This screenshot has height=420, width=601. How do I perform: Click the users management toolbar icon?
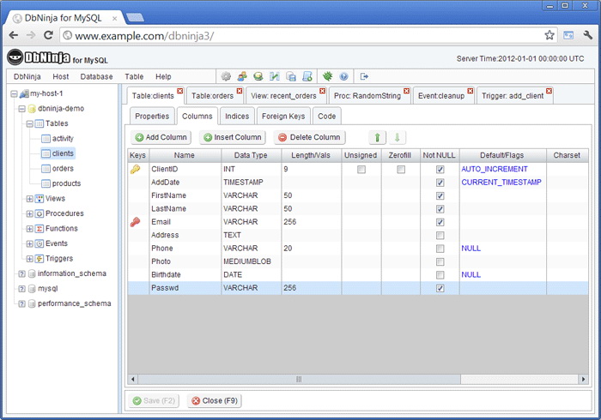[243, 76]
